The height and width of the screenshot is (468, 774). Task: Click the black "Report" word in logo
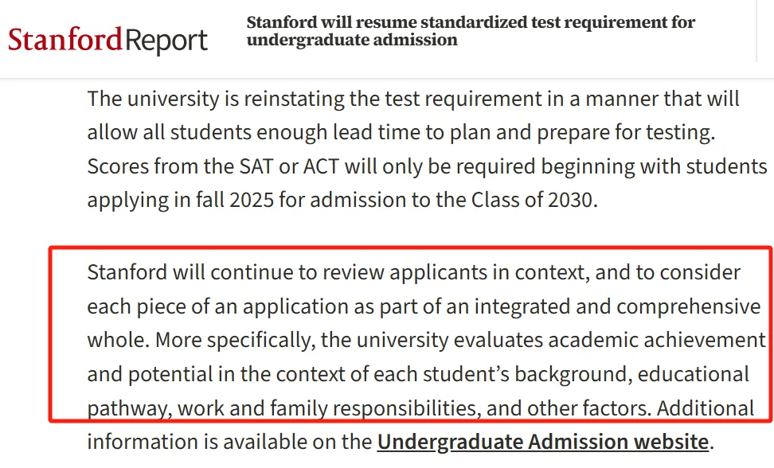click(x=166, y=41)
